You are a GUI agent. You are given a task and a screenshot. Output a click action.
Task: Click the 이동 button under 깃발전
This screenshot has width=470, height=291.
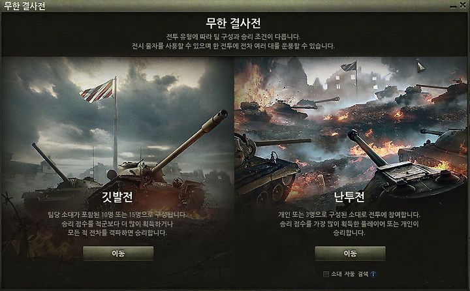[118, 254]
